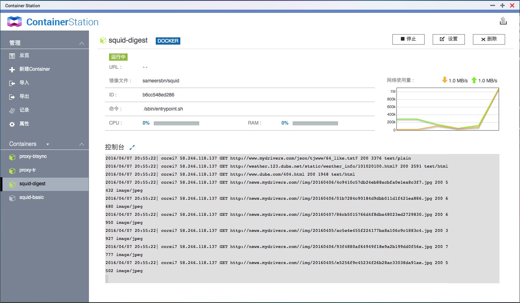Click the 停止 stop button
Image resolution: width=520 pixels, height=303 pixels.
pyautogui.click(x=409, y=39)
